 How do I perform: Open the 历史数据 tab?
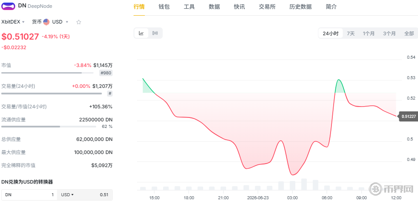tap(301, 7)
